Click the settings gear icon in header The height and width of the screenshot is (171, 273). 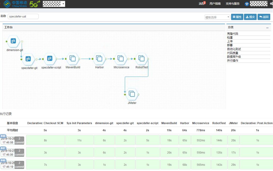(x=271, y=4)
